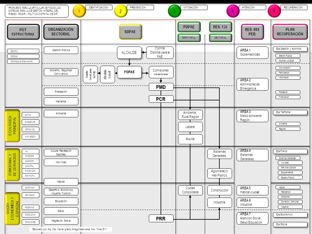The image size is (312, 234).
Task: Select the Desarrollo Económico, Industria Turismo box
Action: [x=61, y=192]
